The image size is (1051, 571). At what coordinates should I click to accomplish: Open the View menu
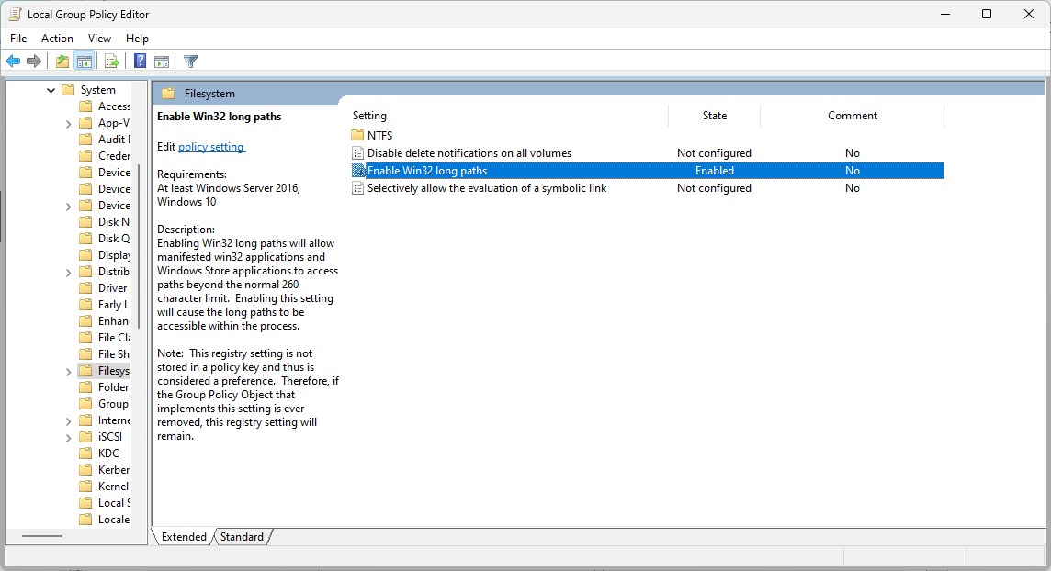(x=99, y=39)
